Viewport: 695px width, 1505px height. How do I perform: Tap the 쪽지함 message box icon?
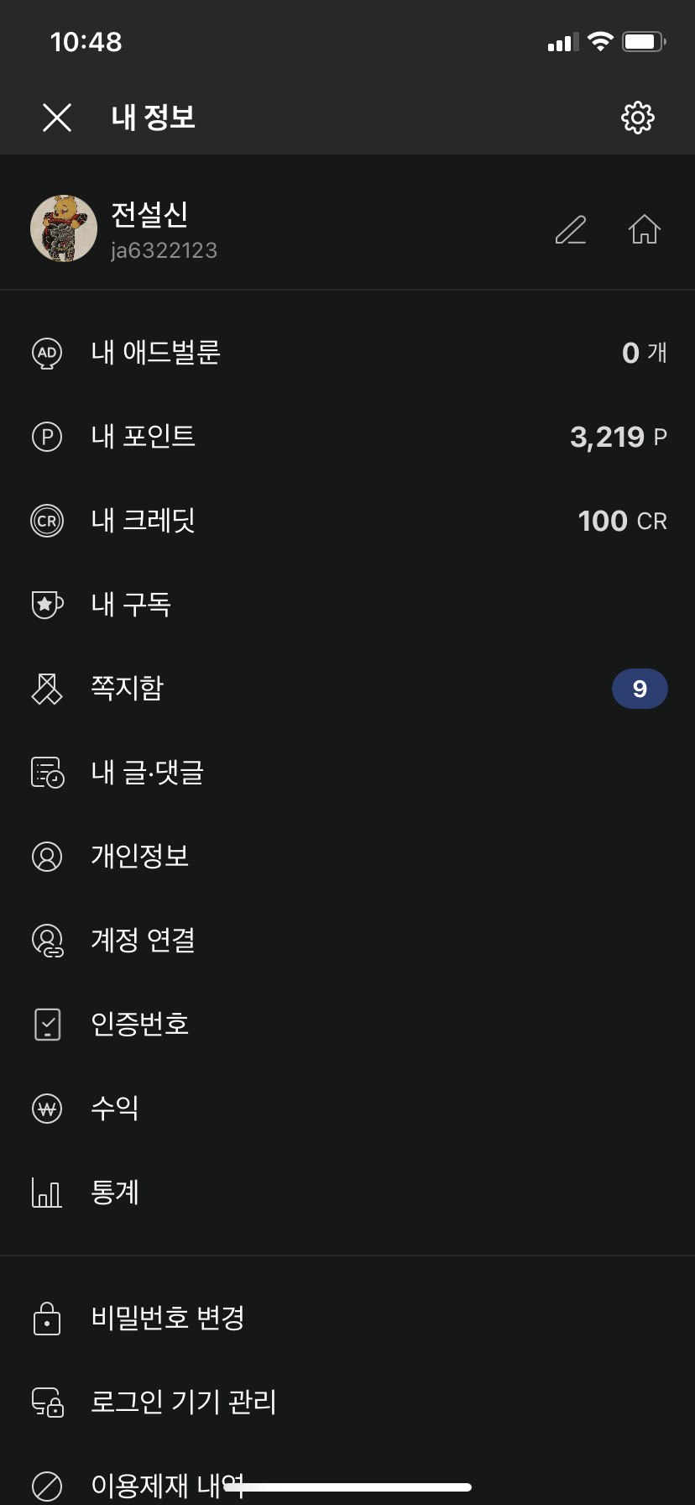click(x=47, y=689)
